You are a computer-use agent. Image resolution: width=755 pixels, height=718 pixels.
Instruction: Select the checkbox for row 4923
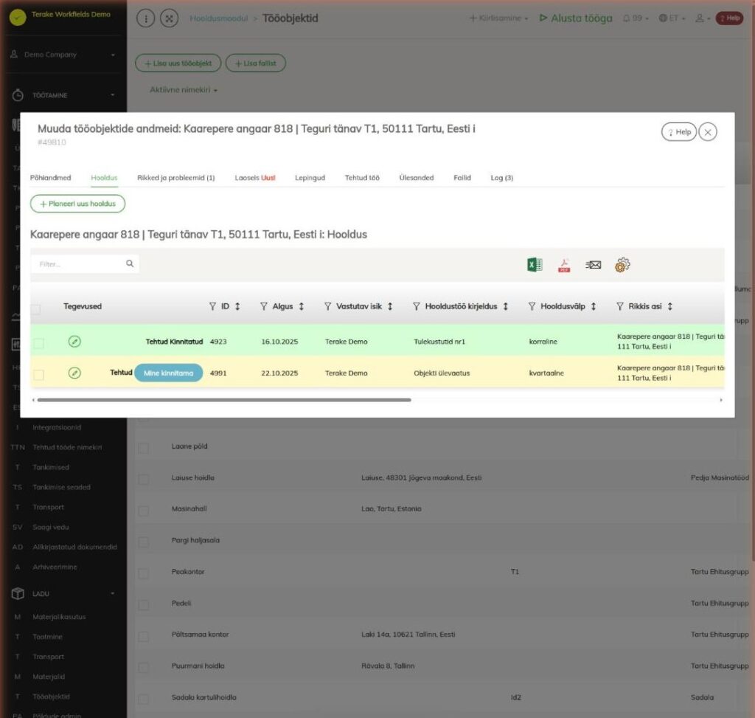pos(38,343)
